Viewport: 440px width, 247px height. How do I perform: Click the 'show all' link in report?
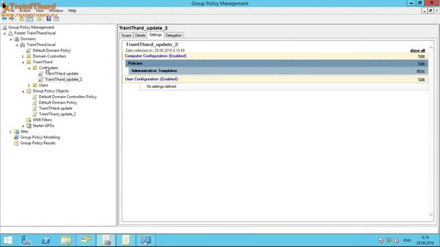[x=417, y=50]
